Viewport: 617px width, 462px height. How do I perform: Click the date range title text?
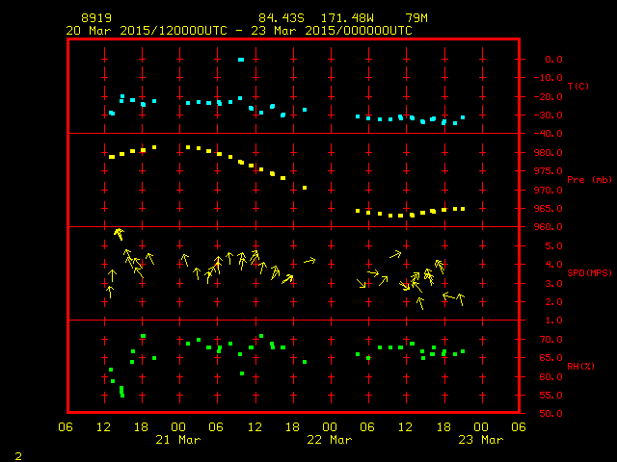coord(238,30)
